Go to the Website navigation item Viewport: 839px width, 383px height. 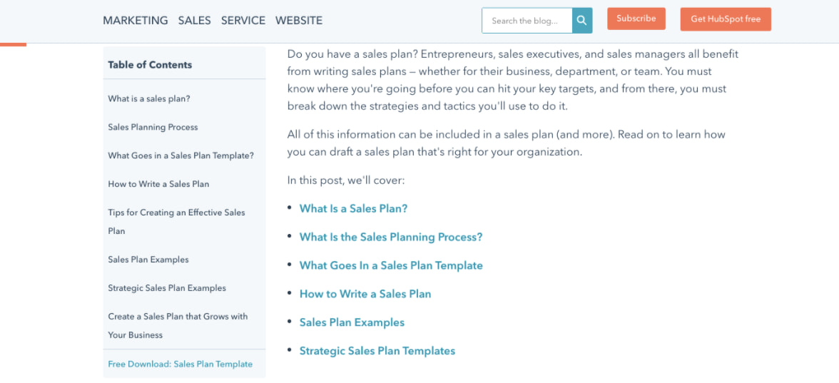coord(298,21)
